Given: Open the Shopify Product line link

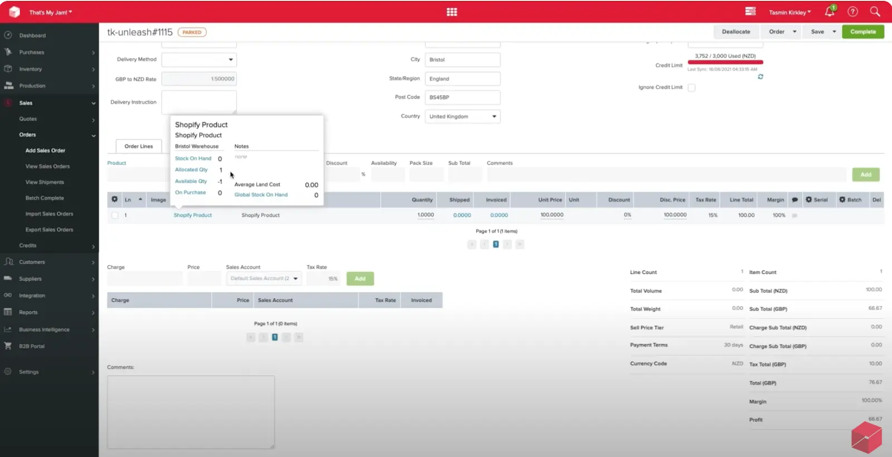Looking at the screenshot, I should coord(192,215).
